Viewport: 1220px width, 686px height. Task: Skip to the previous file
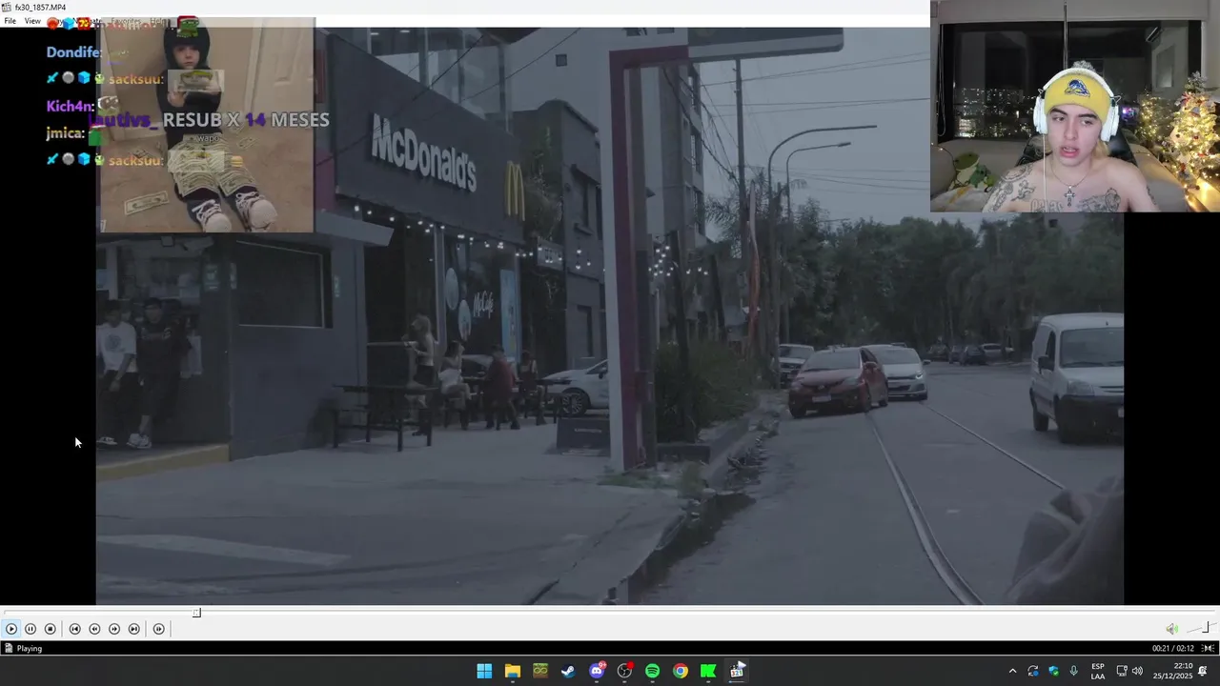pos(74,629)
